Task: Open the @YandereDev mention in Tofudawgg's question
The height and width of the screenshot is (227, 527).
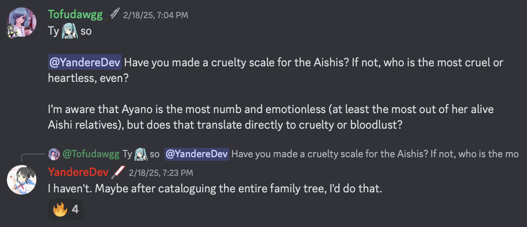Action: pyautogui.click(x=85, y=62)
